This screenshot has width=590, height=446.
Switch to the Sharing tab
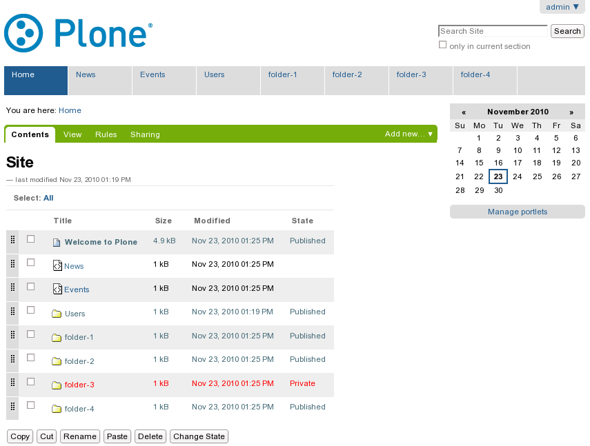[x=145, y=135]
